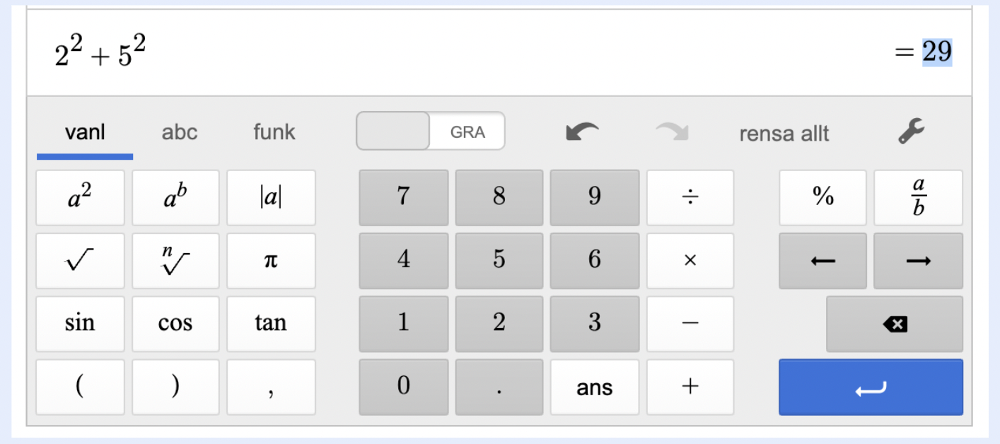Insert a square root symbol
Image resolution: width=1000 pixels, height=444 pixels.
pos(80,261)
